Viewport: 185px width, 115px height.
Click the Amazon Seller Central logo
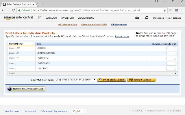coord(18,18)
